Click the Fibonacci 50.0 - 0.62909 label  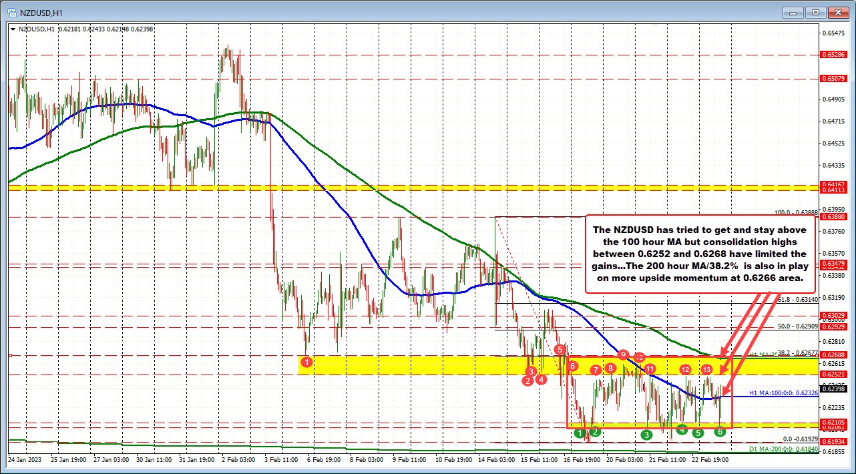pyautogui.click(x=798, y=326)
